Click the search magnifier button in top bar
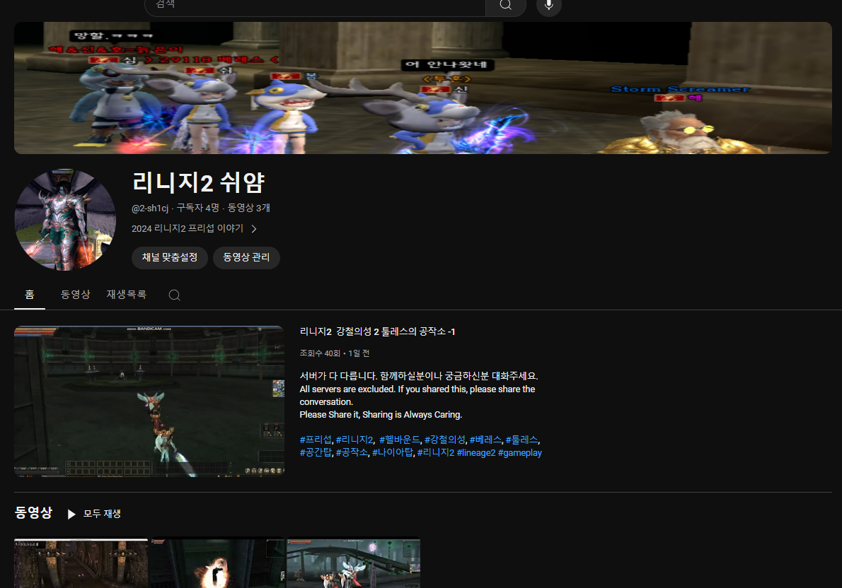The height and width of the screenshot is (588, 842). 505,6
